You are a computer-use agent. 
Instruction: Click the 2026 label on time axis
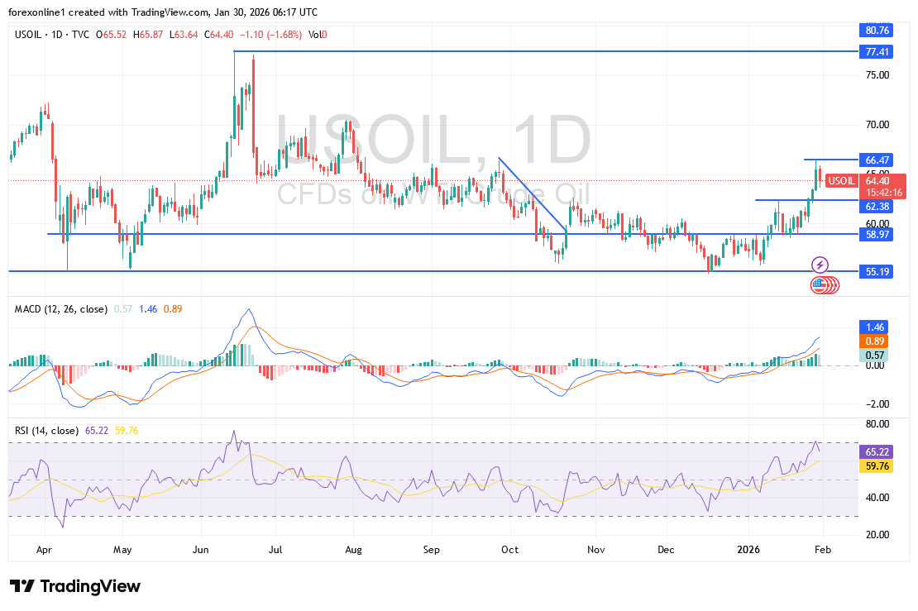click(749, 548)
